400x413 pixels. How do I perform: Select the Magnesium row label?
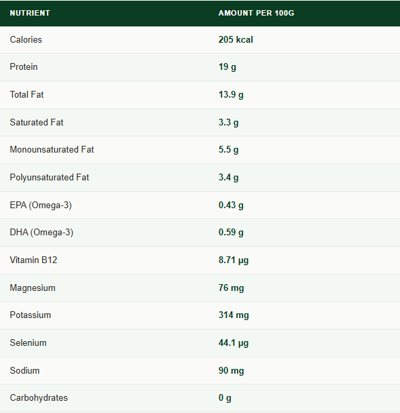tap(33, 288)
